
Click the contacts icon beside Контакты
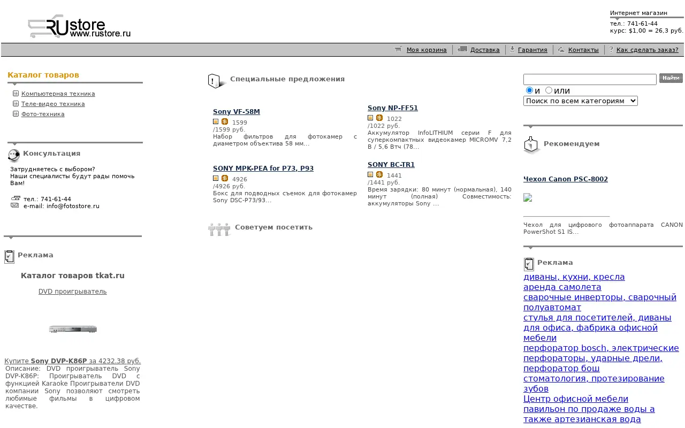click(561, 49)
